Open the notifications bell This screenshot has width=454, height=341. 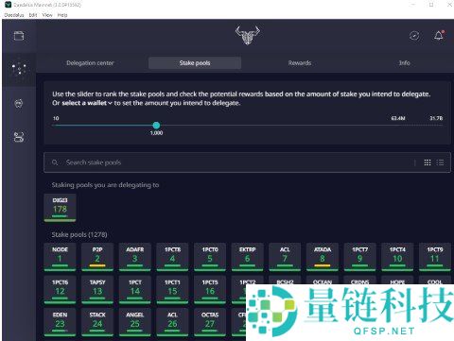click(439, 36)
